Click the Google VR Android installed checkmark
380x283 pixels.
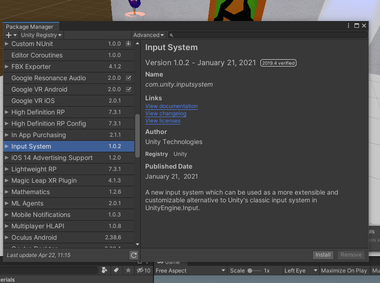pyautogui.click(x=128, y=89)
